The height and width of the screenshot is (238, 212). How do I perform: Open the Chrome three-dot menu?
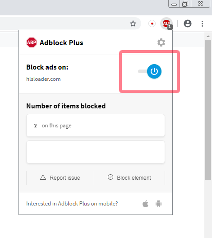click(x=202, y=23)
